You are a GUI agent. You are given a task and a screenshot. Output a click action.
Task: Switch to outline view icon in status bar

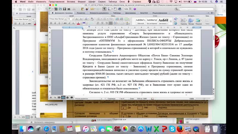[55, 98]
